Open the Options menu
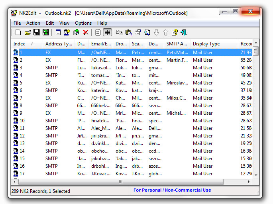This screenshot has height=204, width=273. click(x=83, y=23)
